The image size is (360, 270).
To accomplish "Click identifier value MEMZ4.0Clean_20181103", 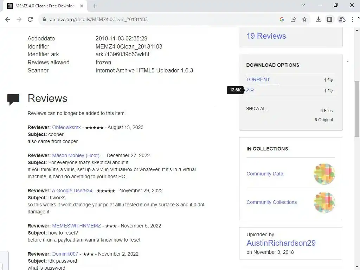I will tap(129, 46).
